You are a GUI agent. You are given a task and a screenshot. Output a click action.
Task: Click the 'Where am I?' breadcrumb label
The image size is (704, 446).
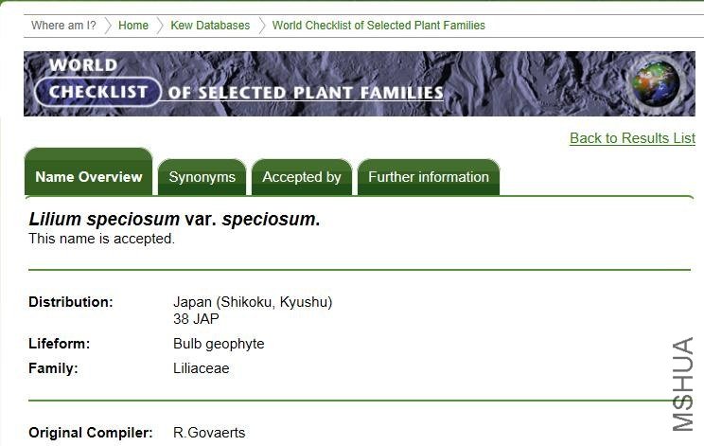(63, 26)
